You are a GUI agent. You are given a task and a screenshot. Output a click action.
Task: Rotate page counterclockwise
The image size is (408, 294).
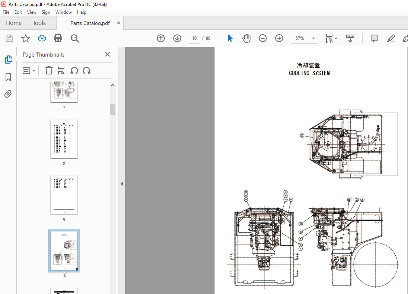74,70
